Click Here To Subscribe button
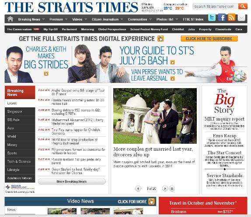The height and width of the screenshot is (217, 251). pyautogui.click(x=209, y=39)
